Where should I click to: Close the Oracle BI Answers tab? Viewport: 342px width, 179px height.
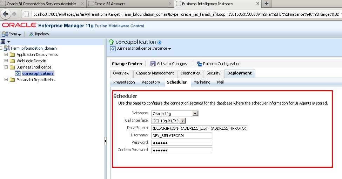click(x=170, y=4)
